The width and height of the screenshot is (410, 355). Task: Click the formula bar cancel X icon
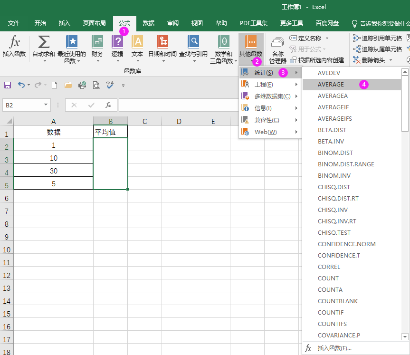74,105
